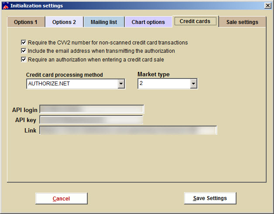The width and height of the screenshot is (274, 214).
Task: Uncheck Include the email address option
Action: tap(24, 51)
